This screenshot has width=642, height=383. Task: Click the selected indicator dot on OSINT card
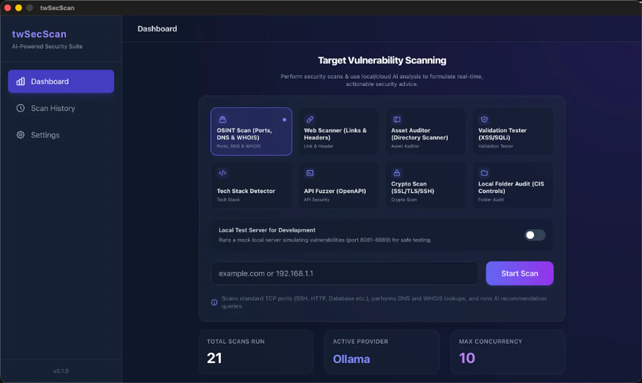[284, 120]
